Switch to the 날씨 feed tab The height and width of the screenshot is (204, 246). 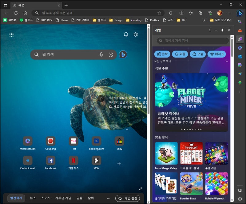(x=91, y=198)
